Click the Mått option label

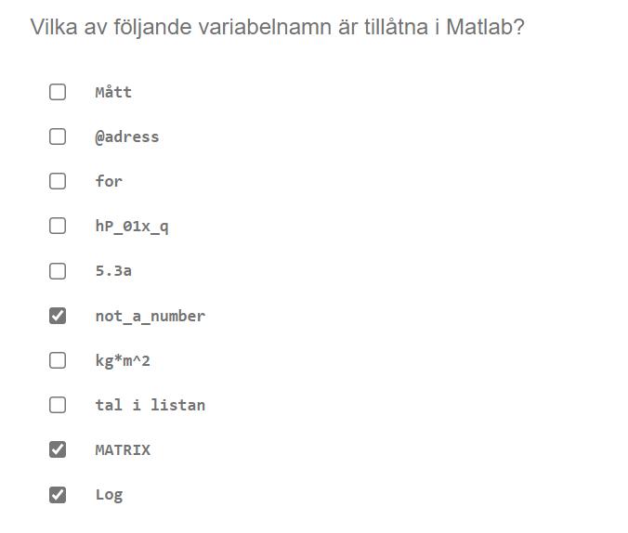113,92
